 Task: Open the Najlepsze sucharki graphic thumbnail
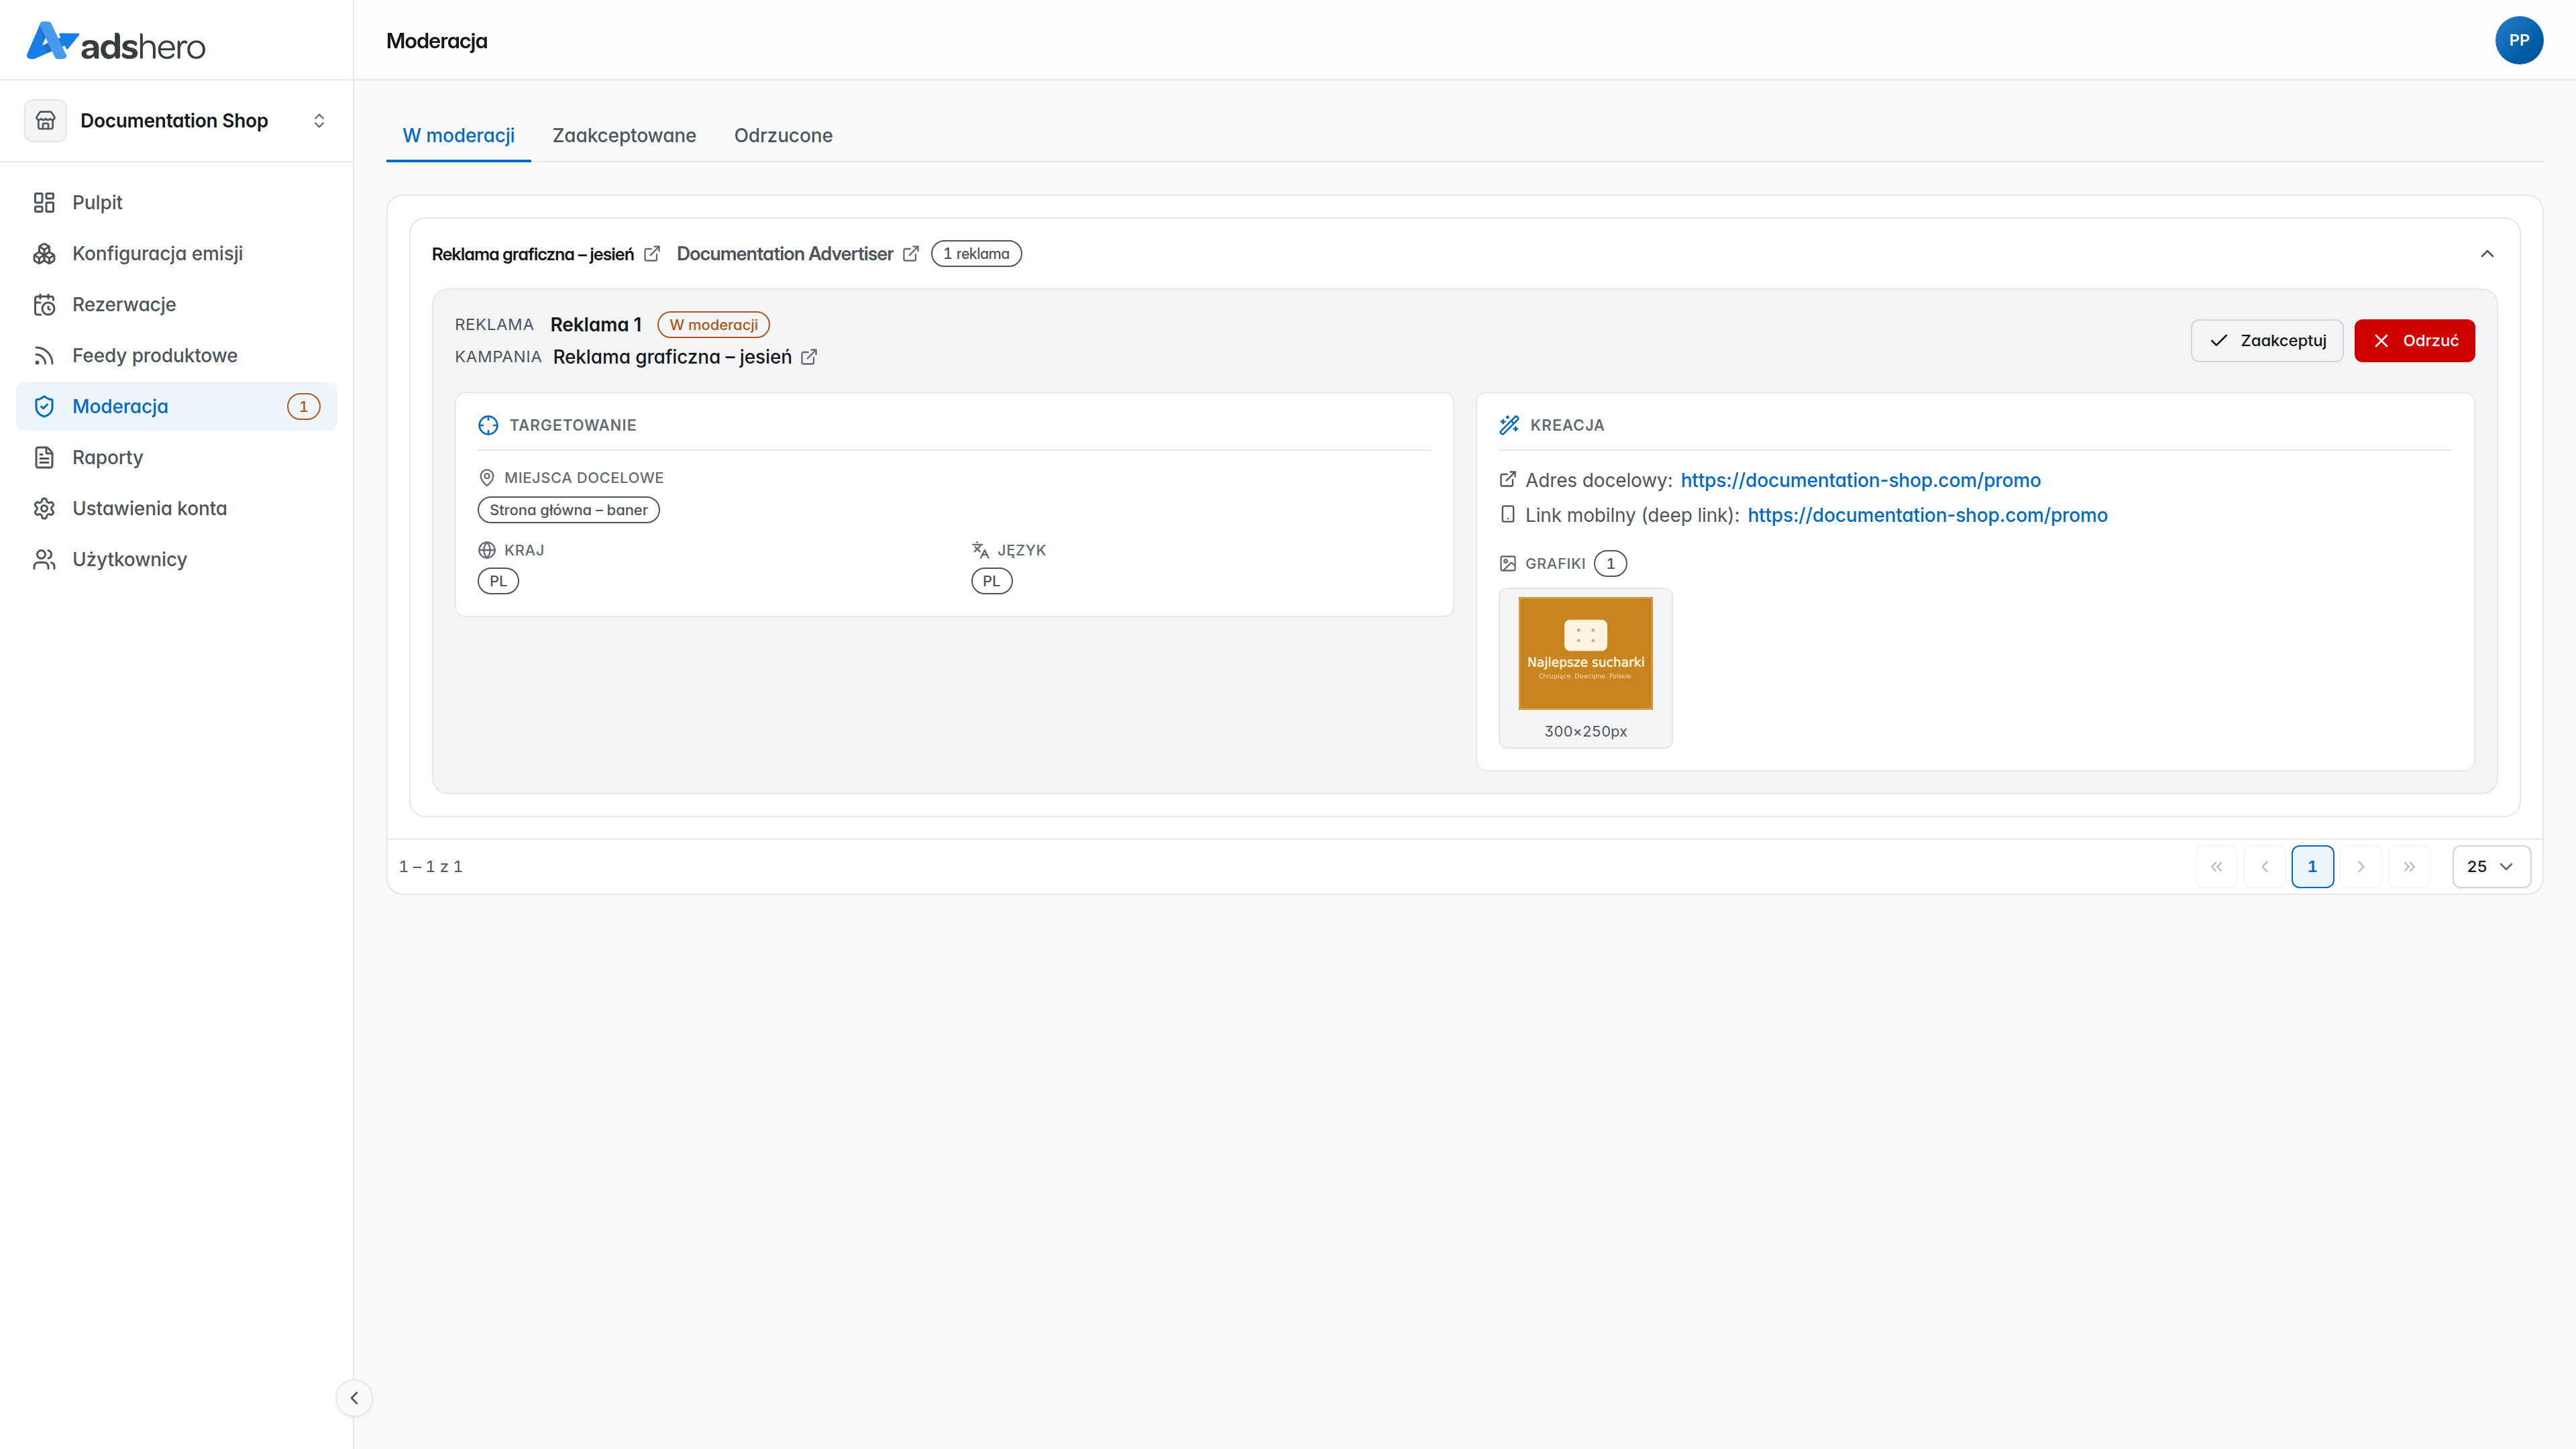tap(1585, 654)
